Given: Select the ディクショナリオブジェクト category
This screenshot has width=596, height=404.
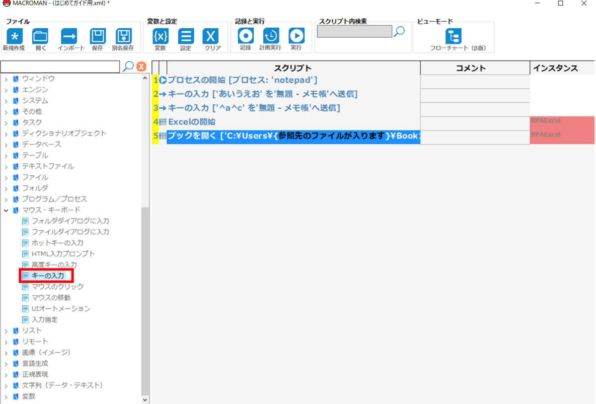Looking at the screenshot, I should coord(64,134).
